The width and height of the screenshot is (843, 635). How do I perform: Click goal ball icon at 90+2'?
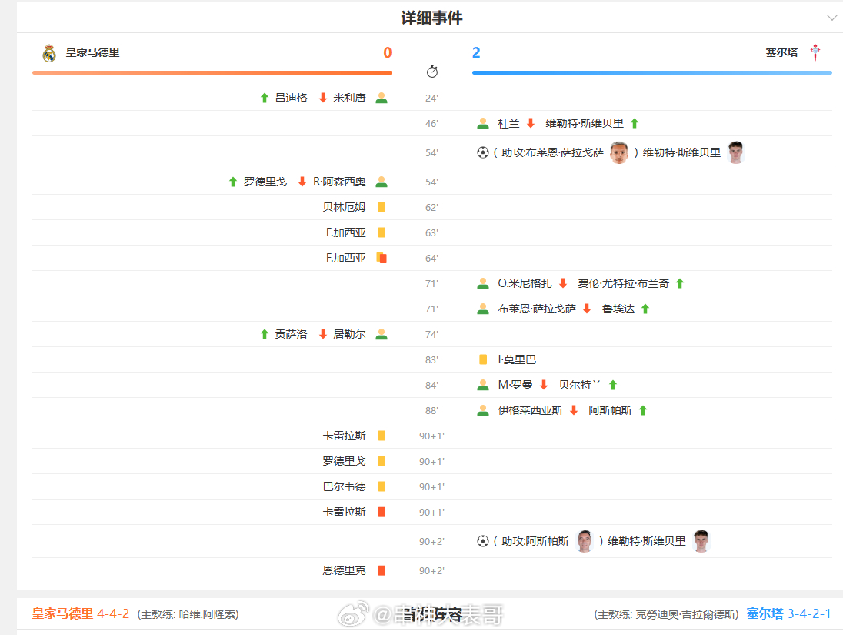[483, 541]
